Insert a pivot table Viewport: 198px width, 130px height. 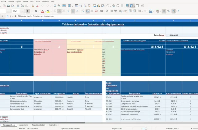pyautogui.click(x=103, y=6)
